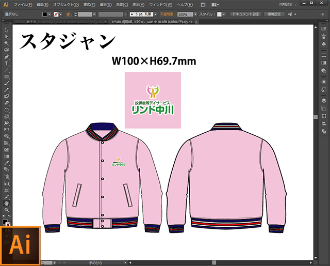Select the Mesh tool
This screenshot has width=330, height=266.
(7, 150)
